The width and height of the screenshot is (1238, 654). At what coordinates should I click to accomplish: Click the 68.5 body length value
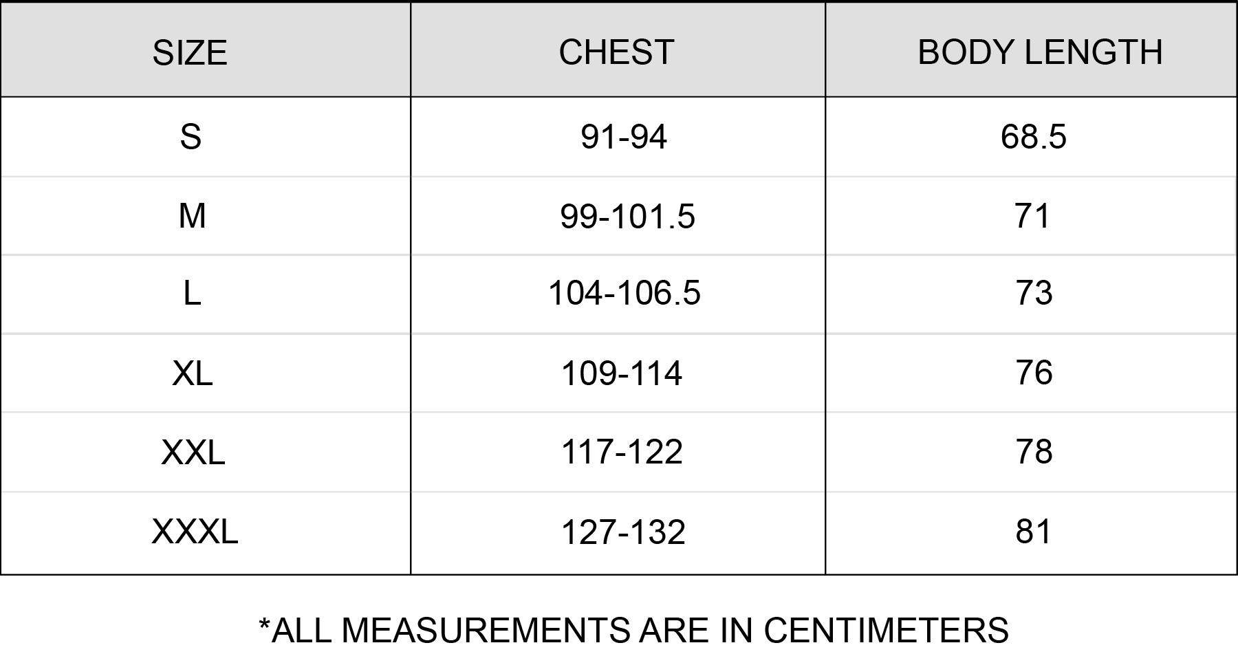pyautogui.click(x=1033, y=136)
